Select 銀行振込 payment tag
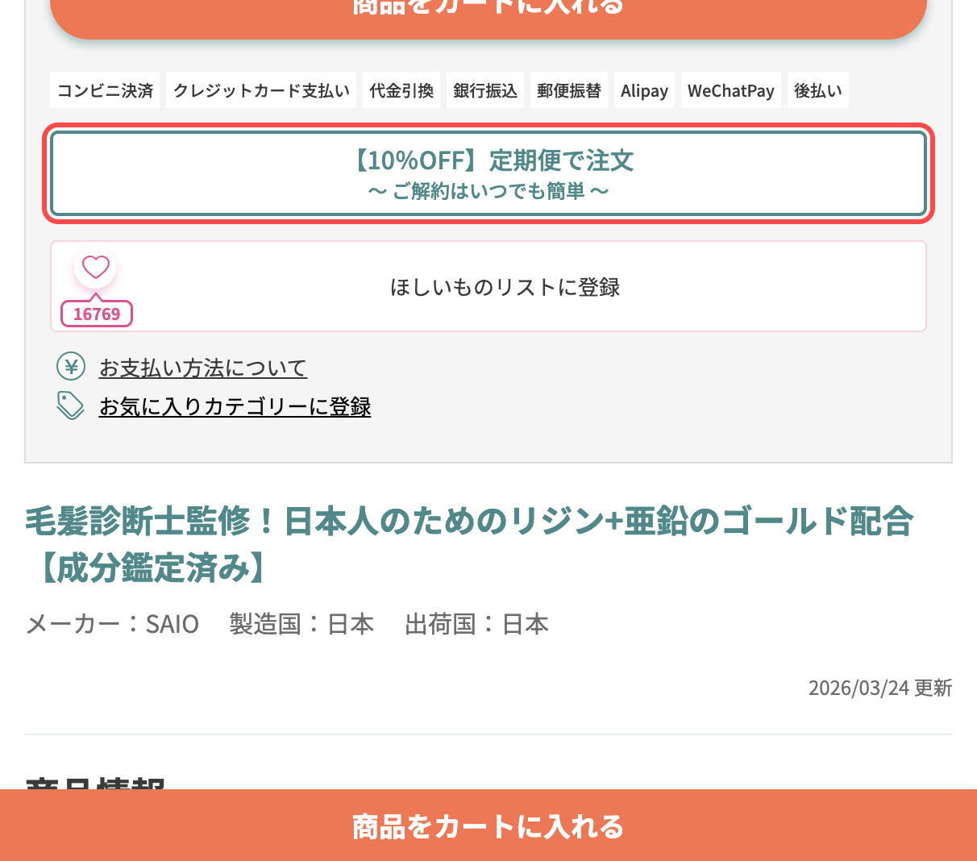 (x=485, y=90)
